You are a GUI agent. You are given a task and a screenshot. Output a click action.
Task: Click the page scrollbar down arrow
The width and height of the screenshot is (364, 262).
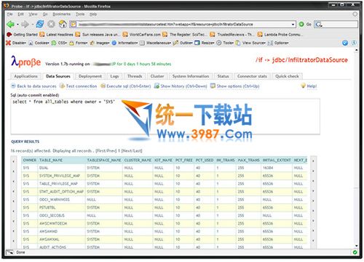point(356,245)
